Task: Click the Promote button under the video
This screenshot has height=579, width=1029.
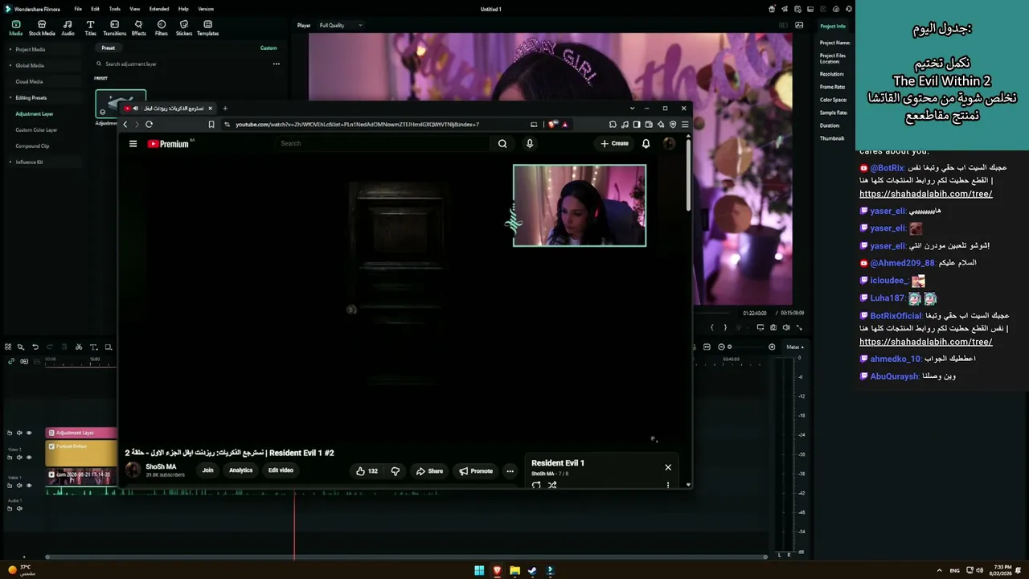Action: tap(476, 471)
